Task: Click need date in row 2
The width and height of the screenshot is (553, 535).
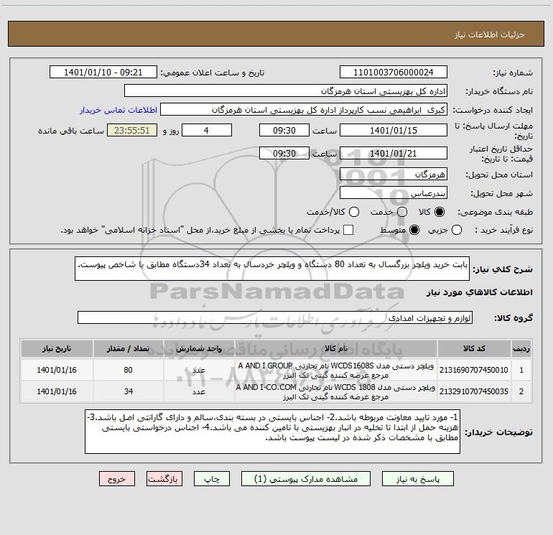Action: (x=57, y=391)
